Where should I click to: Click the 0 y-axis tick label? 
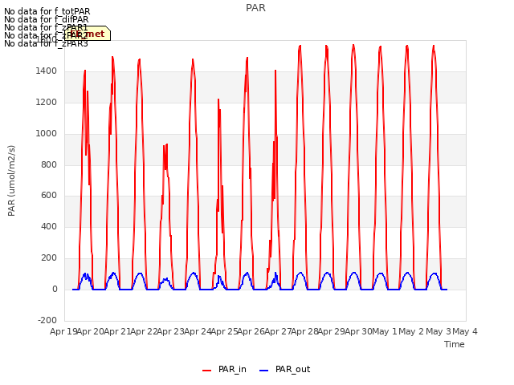tap(55, 290)
